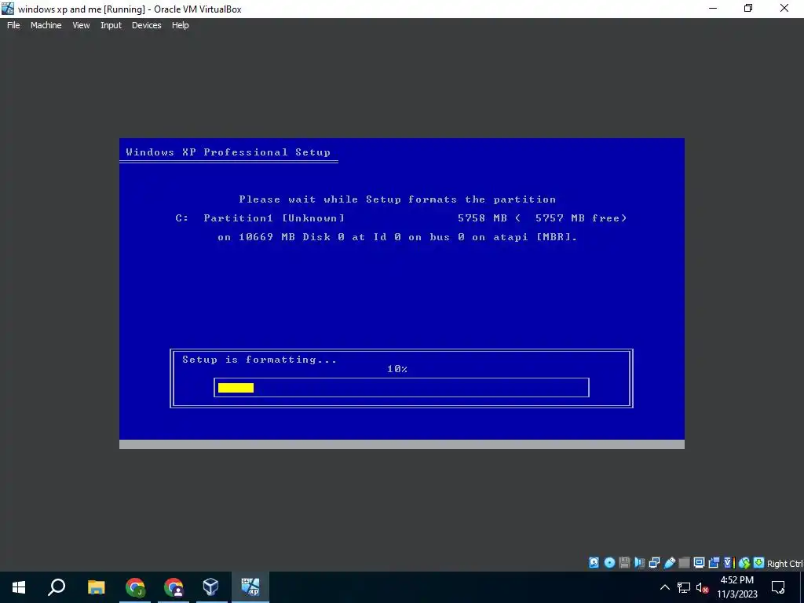Click the floppy disk indicator icon
The width and height of the screenshot is (804, 603).
[624, 563]
